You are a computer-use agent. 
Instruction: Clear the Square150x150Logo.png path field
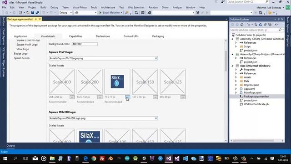pyautogui.click(x=156, y=118)
